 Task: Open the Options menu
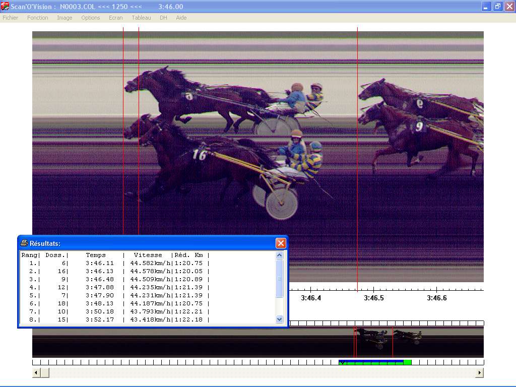coord(91,18)
